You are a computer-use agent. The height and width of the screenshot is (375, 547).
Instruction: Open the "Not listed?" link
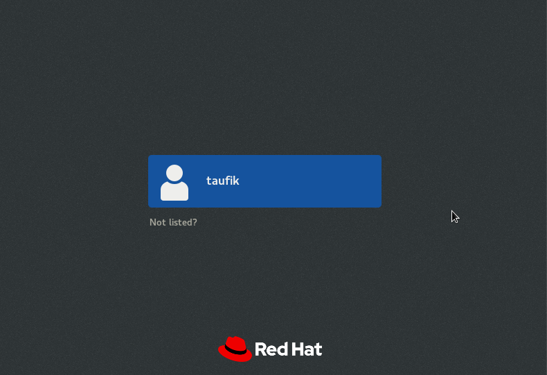(173, 222)
